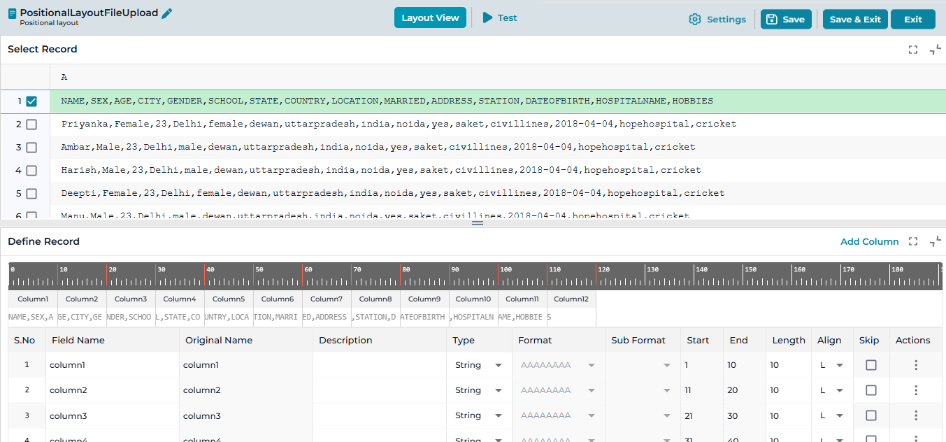Click the Save button
The height and width of the screenshot is (442, 946).
click(x=786, y=20)
